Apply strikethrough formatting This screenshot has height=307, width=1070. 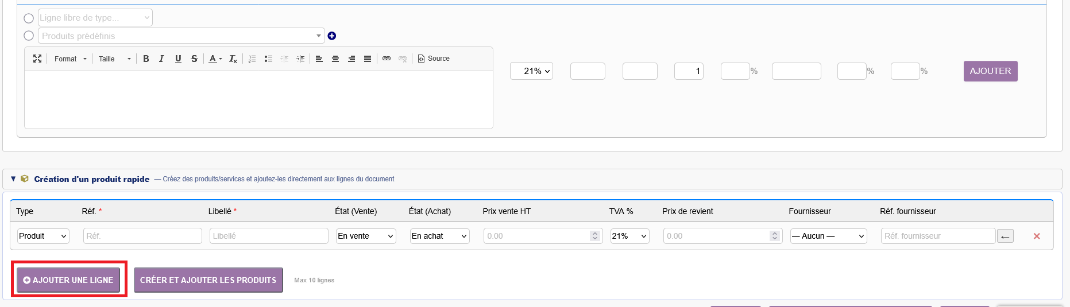pos(194,59)
